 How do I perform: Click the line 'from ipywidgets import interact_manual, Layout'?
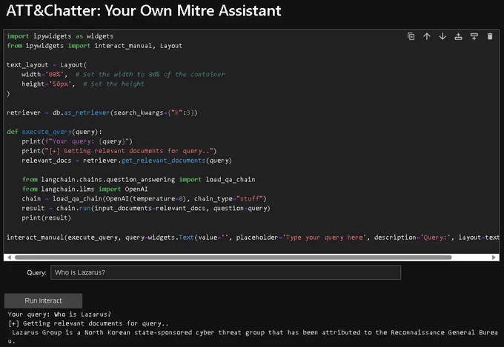[x=95, y=46]
